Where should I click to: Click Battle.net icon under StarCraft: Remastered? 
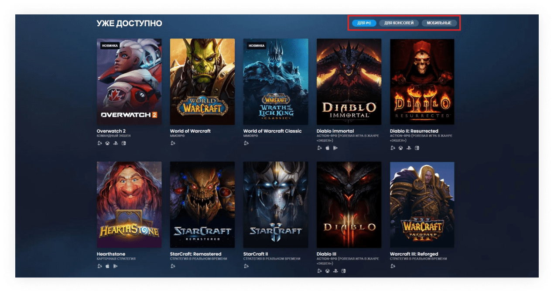coord(173,266)
